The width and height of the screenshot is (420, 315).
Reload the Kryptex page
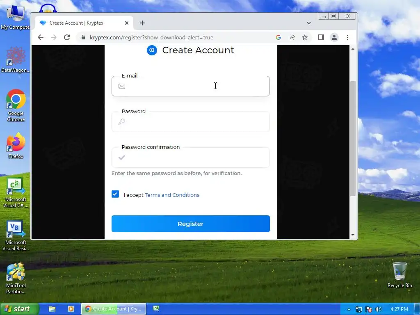(x=67, y=37)
